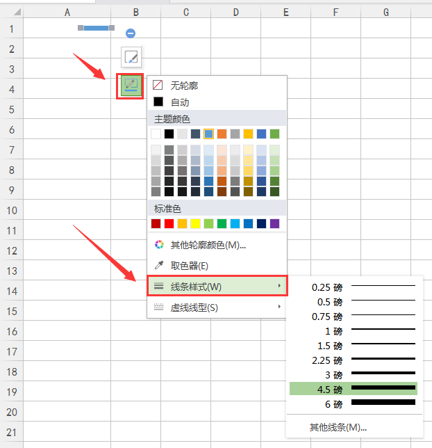The width and height of the screenshot is (432, 448).
Task: Pick purple standard color swatch
Action: [274, 224]
